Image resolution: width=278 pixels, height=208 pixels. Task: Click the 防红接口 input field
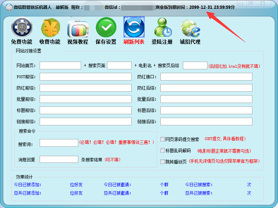(206, 77)
